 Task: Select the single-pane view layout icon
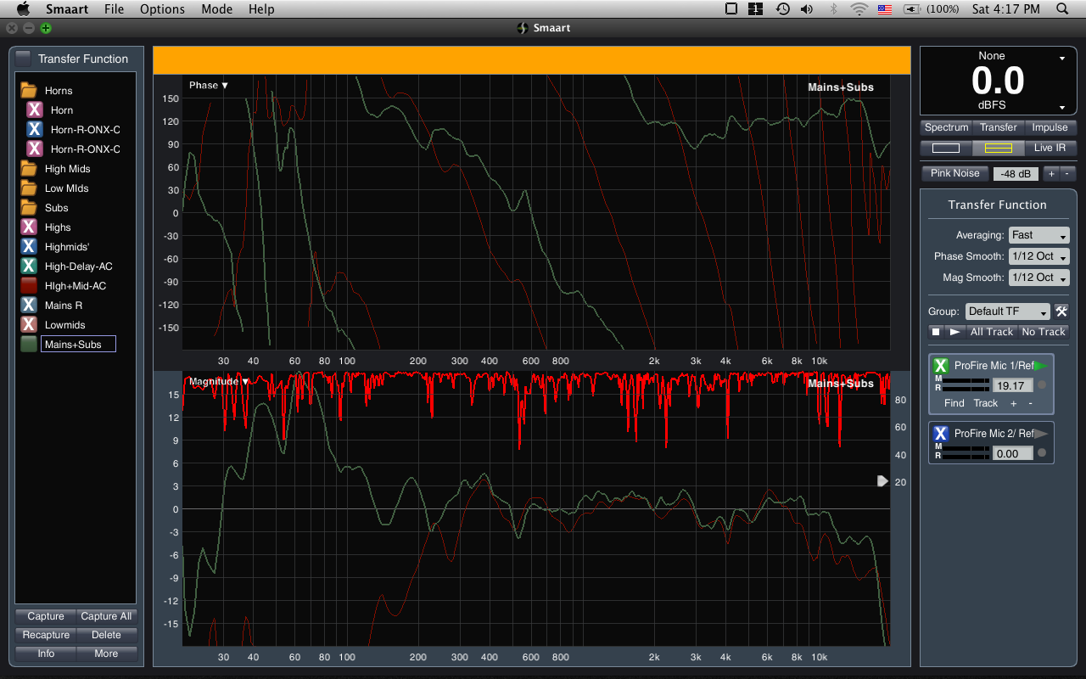(946, 148)
